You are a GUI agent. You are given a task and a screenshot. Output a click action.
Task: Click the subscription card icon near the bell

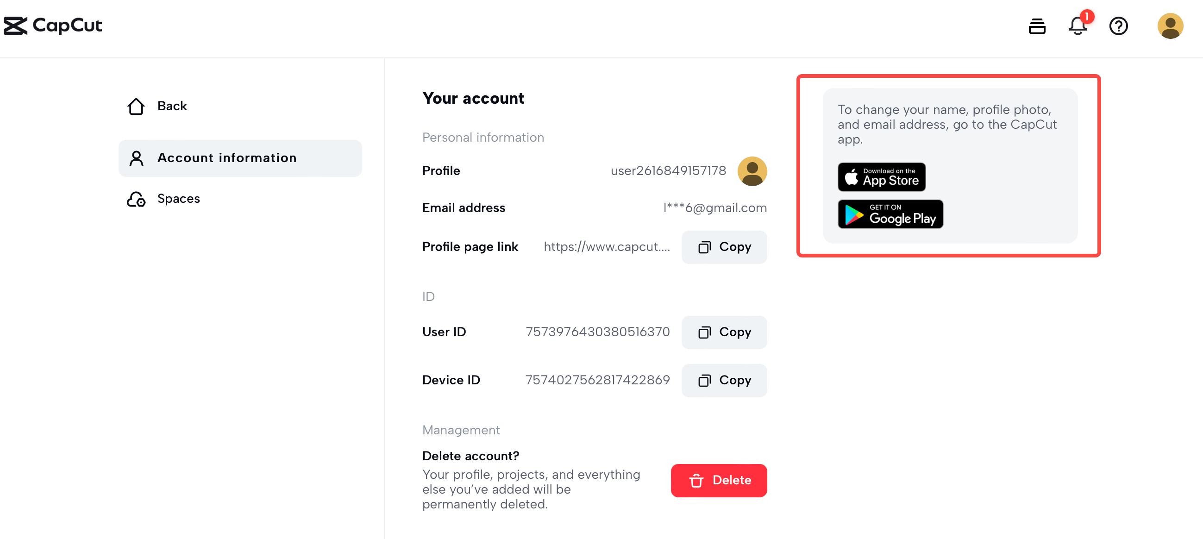(1037, 26)
